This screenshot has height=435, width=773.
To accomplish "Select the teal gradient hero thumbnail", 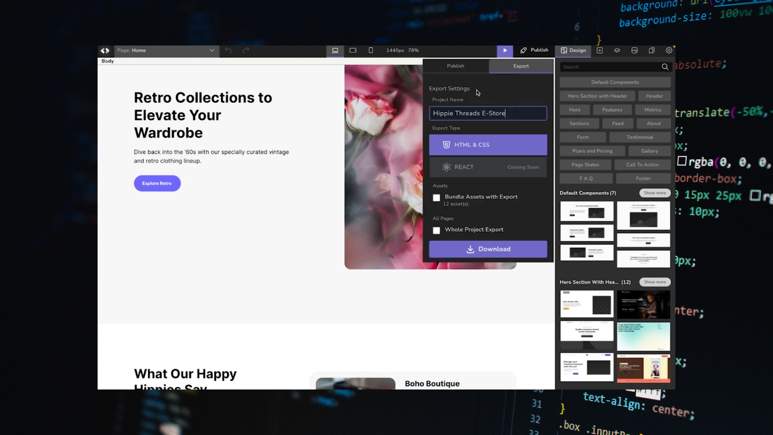I will (643, 336).
